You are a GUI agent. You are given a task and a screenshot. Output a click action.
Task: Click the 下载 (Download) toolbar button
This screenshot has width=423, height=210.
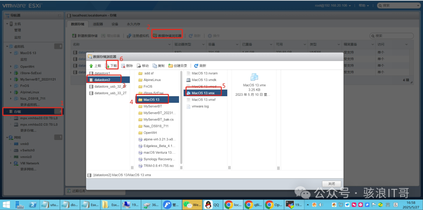click(111, 65)
